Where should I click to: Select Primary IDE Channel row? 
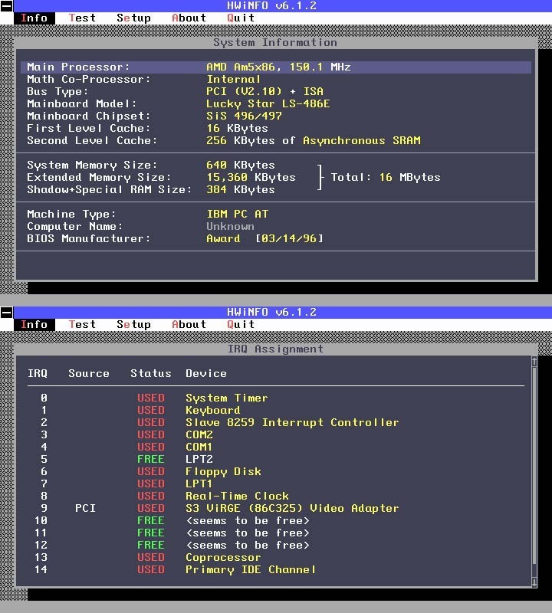pyautogui.click(x=276, y=569)
